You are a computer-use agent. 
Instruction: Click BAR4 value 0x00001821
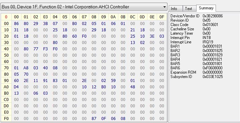click(x=213, y=59)
